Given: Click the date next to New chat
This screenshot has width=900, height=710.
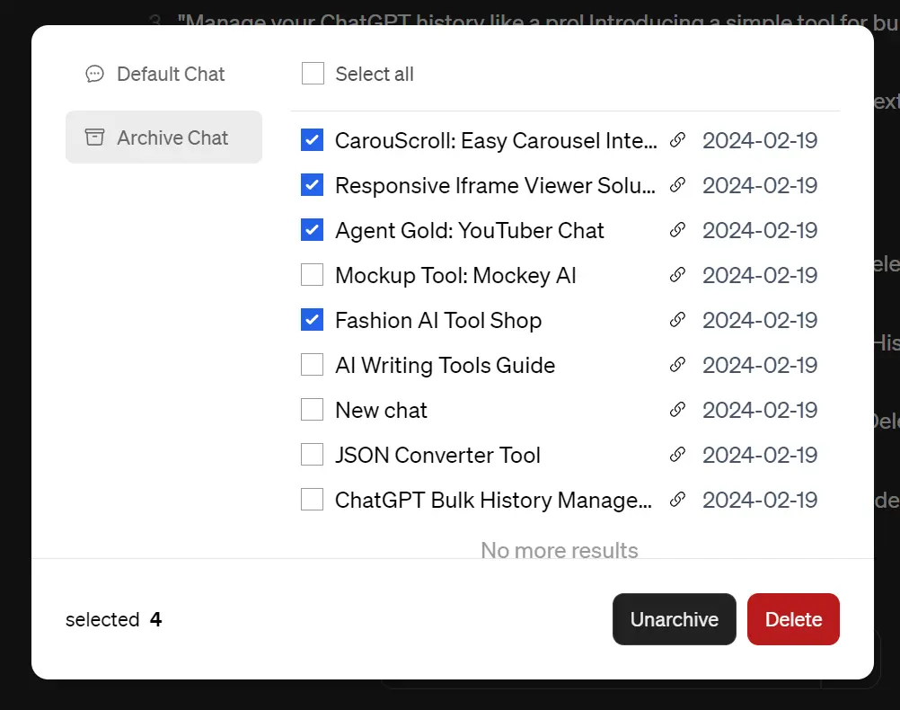Looking at the screenshot, I should pyautogui.click(x=759, y=410).
